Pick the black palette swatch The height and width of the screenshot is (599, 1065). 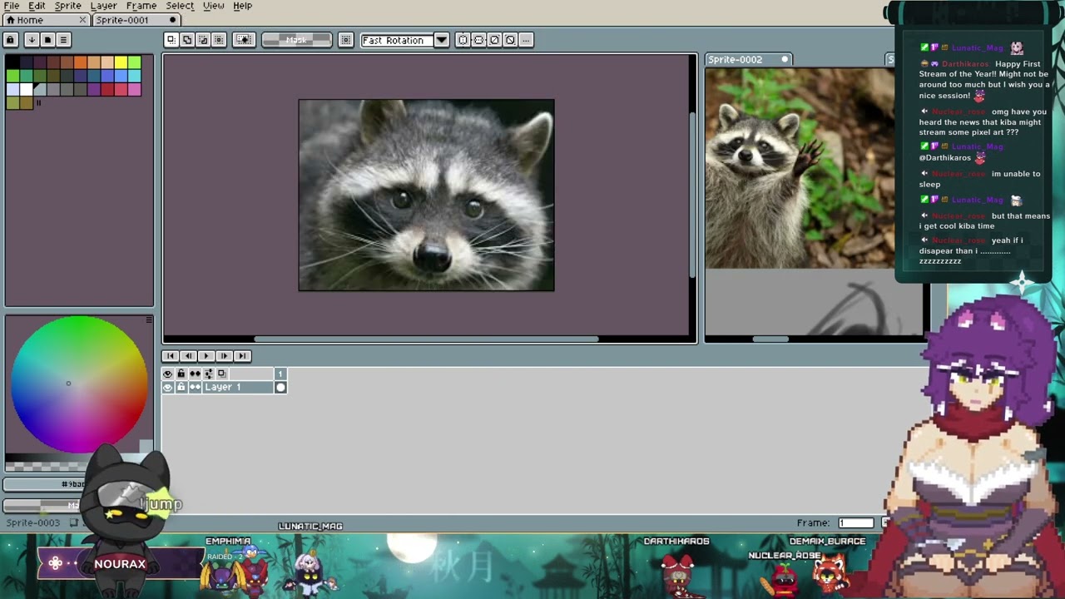[12, 62]
